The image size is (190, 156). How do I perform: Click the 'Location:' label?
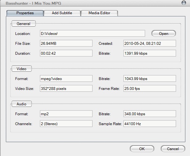[x=23, y=34]
